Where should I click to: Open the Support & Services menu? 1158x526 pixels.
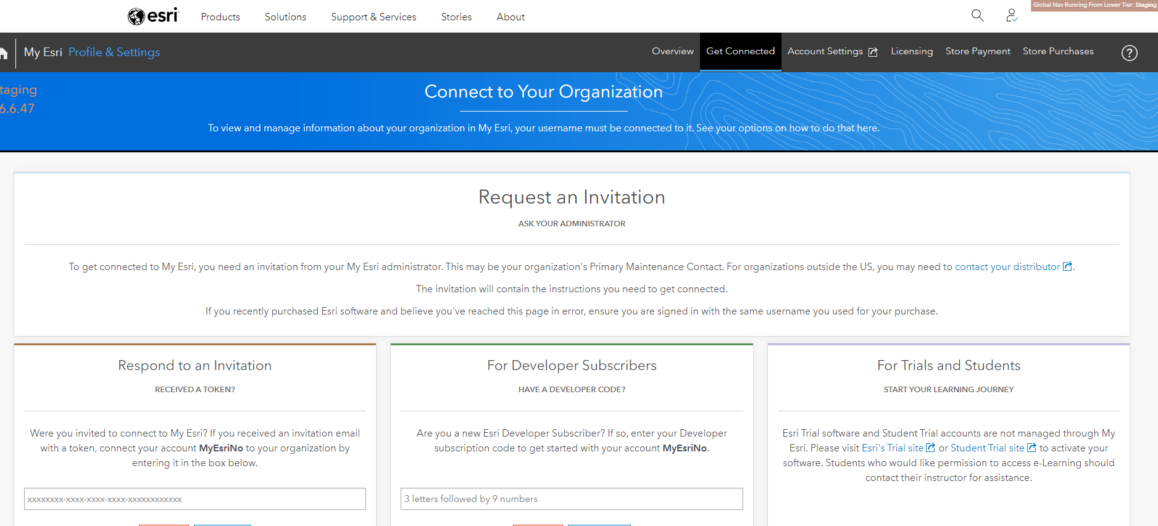373,17
